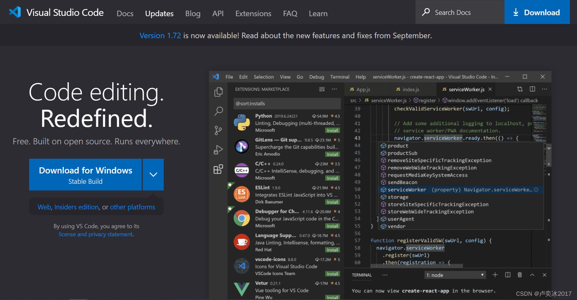Click the Python extension icon
Screen dimensions: 577x300
[242, 123]
